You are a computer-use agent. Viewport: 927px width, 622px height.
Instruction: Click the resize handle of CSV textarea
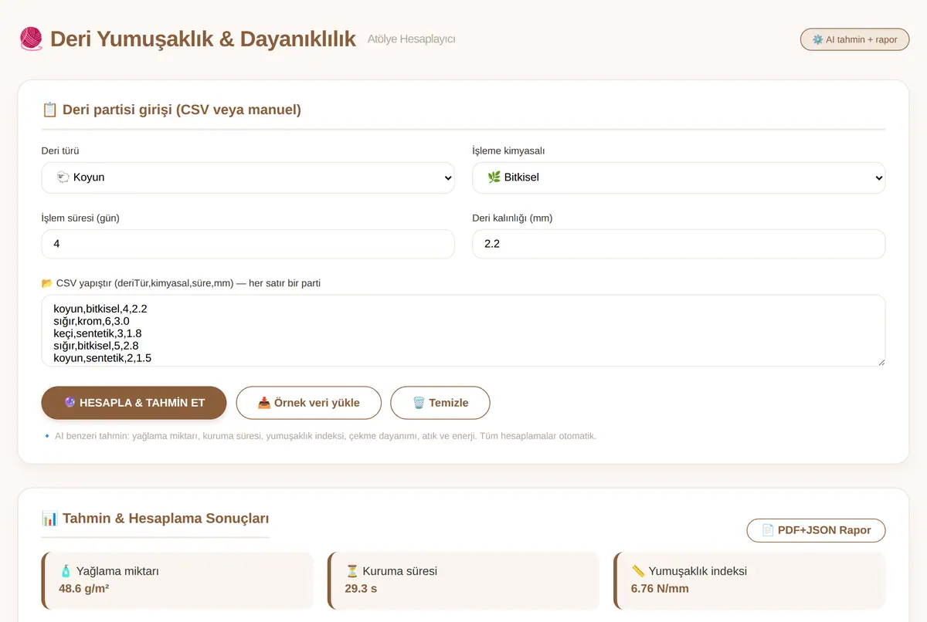881,361
